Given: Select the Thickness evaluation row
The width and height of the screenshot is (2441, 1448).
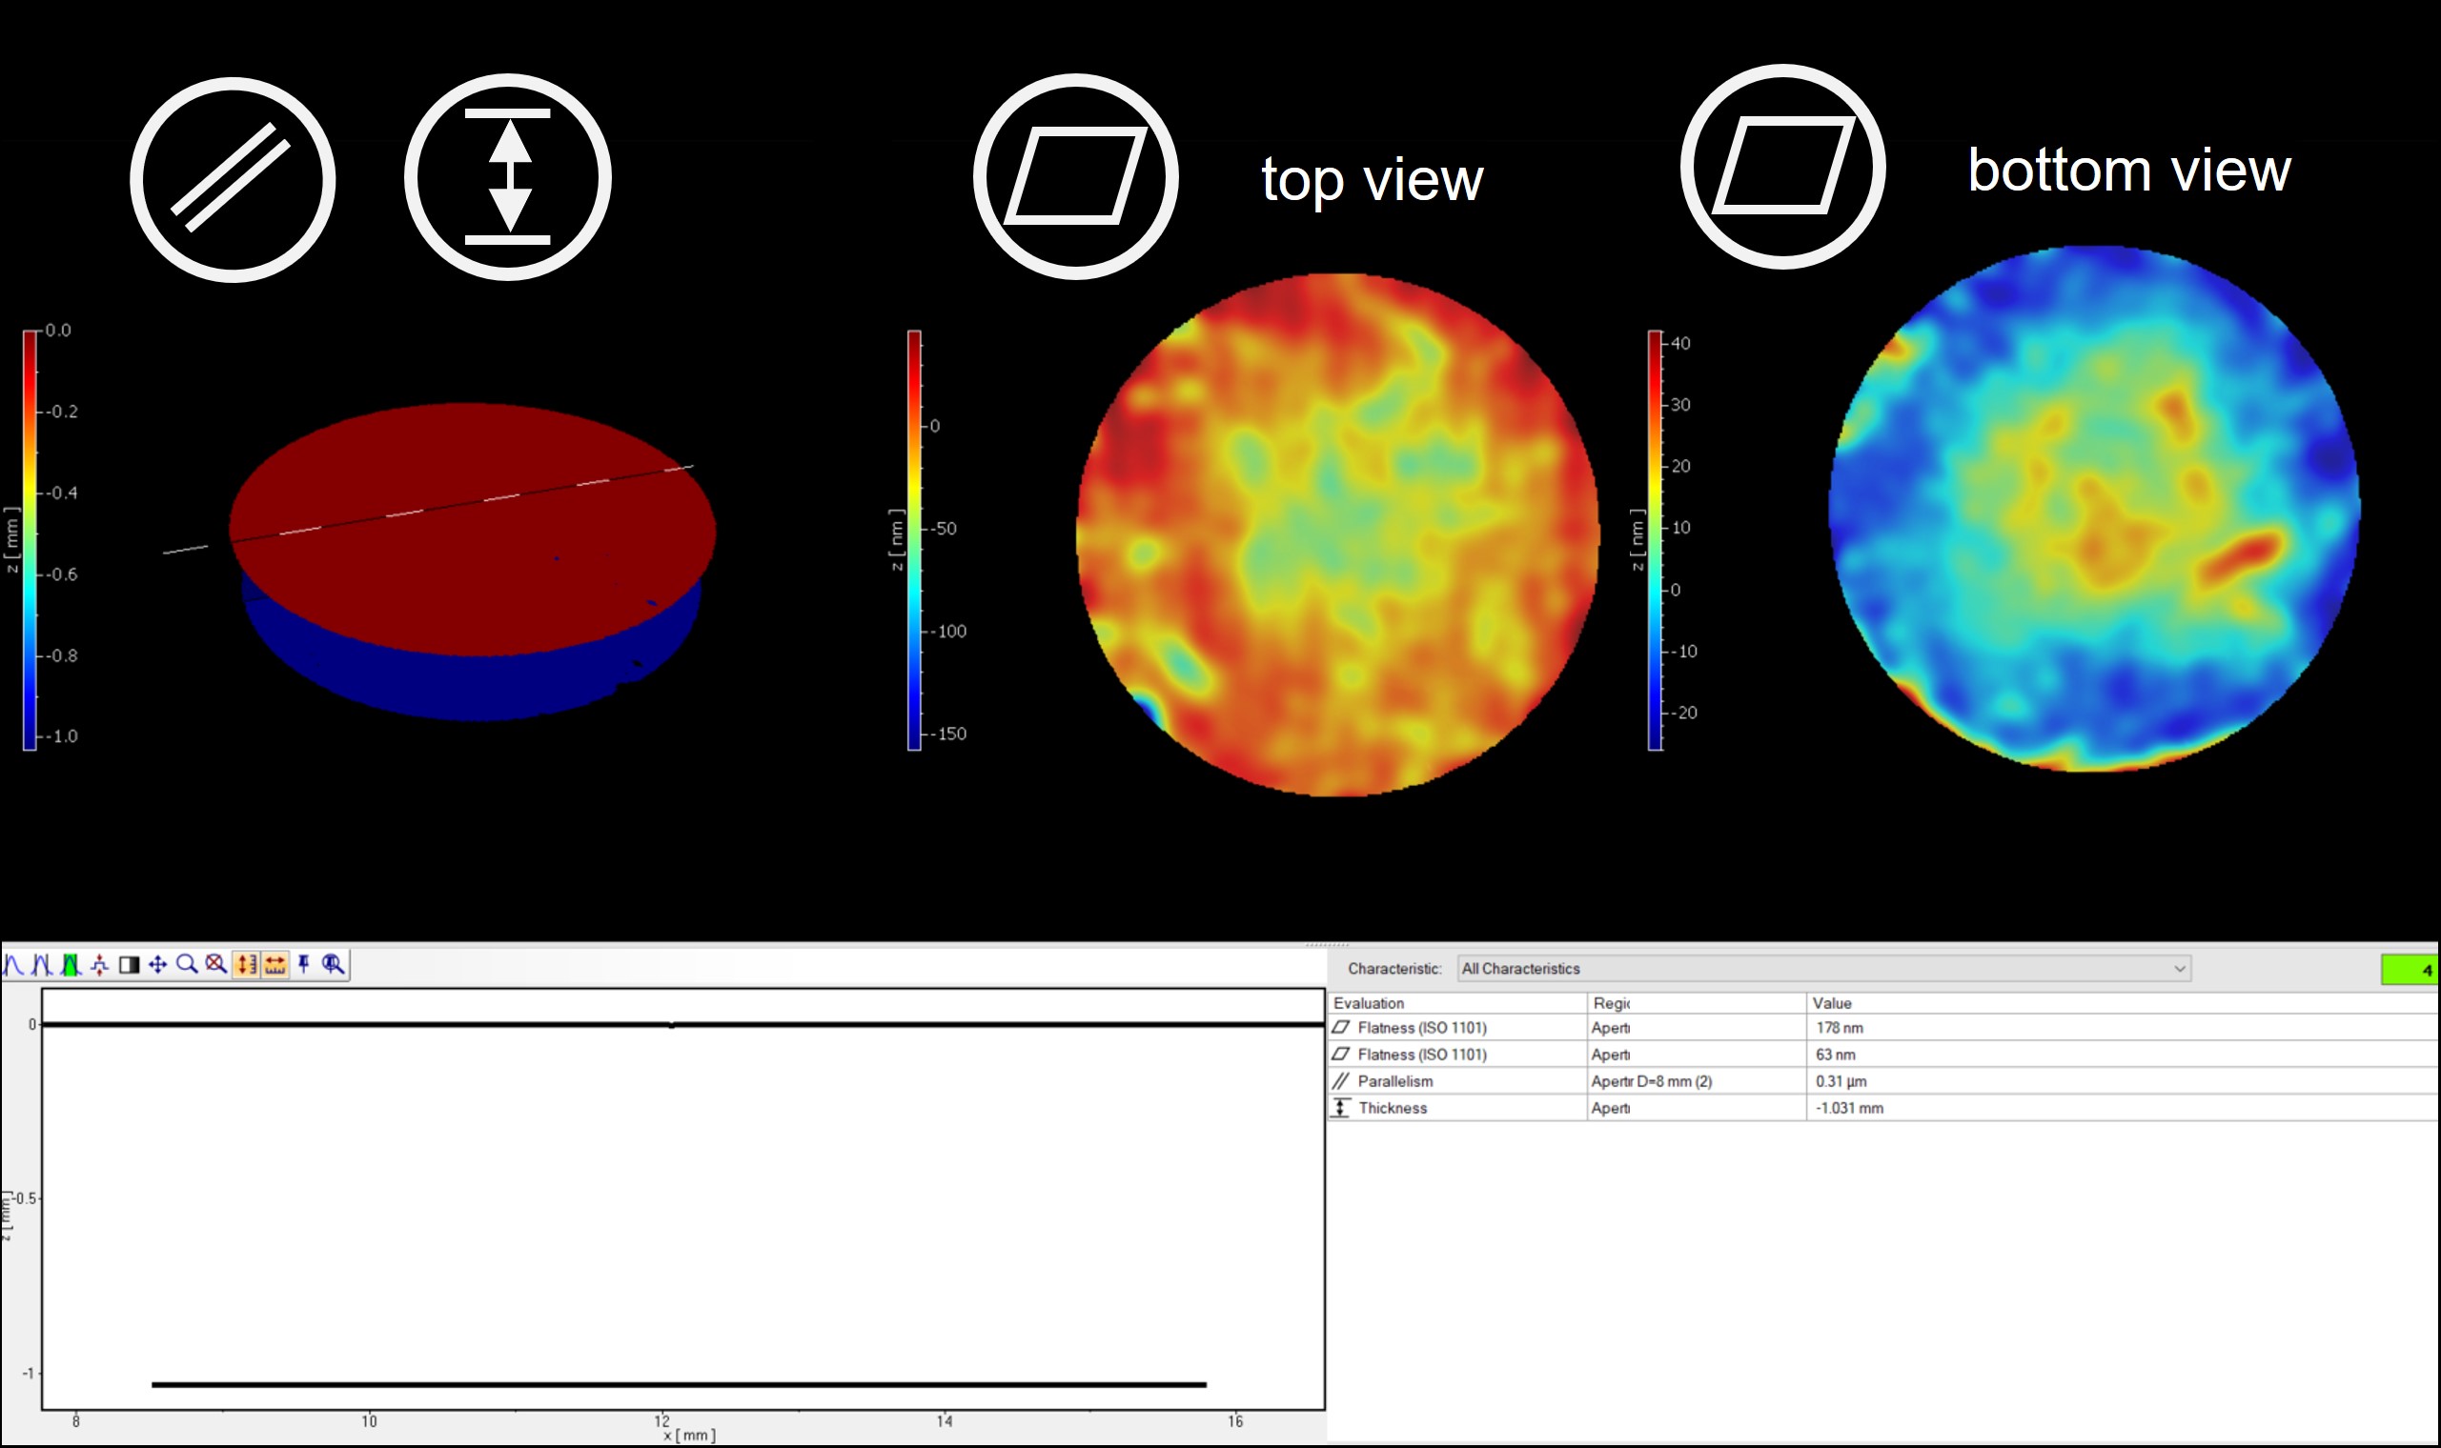Looking at the screenshot, I should tap(1392, 1109).
